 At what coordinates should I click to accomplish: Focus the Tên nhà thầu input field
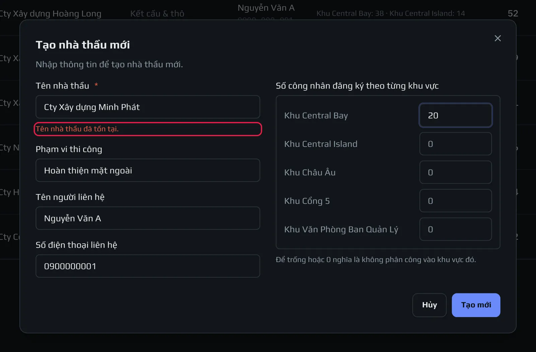(148, 107)
